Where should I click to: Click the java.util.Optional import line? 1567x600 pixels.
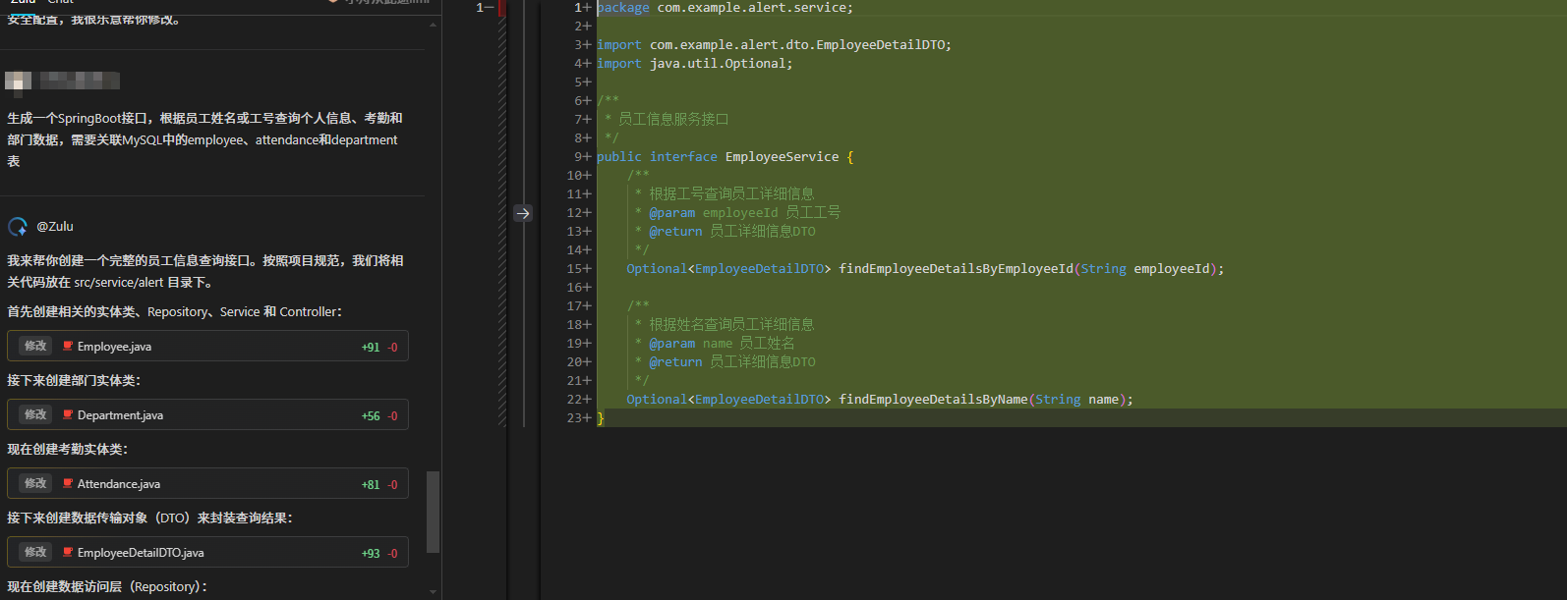pyautogui.click(x=694, y=64)
